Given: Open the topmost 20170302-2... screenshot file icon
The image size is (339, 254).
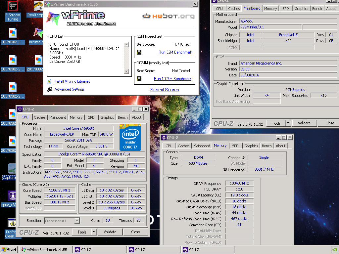Looking at the screenshot, I should tap(13, 36).
